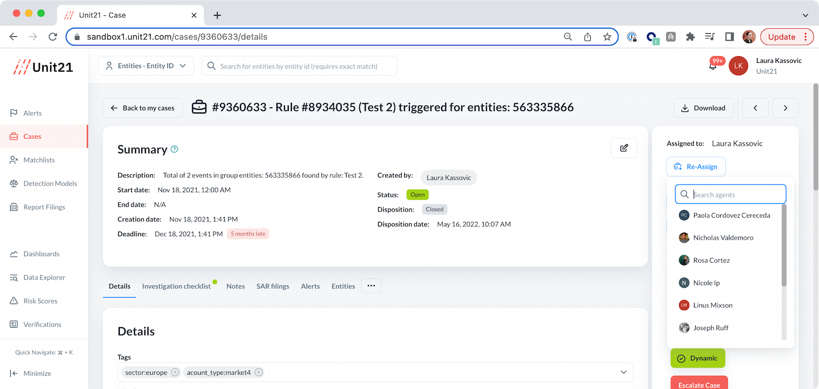Remove the acount_type:market4 tag
Viewport: 819px width, 389px height.
pos(258,372)
